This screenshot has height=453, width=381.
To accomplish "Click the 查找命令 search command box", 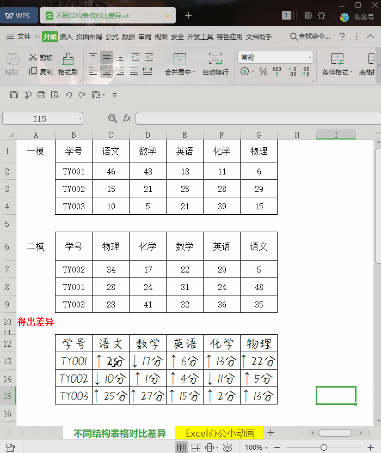I will pyautogui.click(x=310, y=37).
